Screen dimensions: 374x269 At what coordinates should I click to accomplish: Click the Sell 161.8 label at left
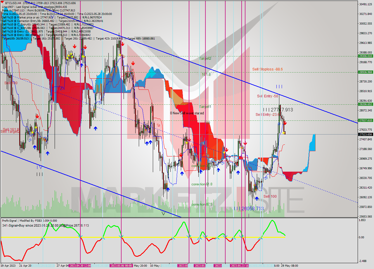tap(11, 129)
